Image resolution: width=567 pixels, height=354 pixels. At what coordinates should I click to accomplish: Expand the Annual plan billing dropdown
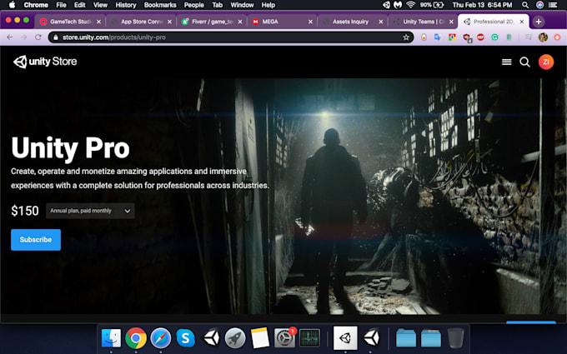pos(90,211)
